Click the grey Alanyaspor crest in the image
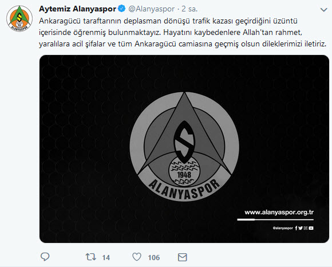This screenshot has width=332, height=267. click(184, 147)
